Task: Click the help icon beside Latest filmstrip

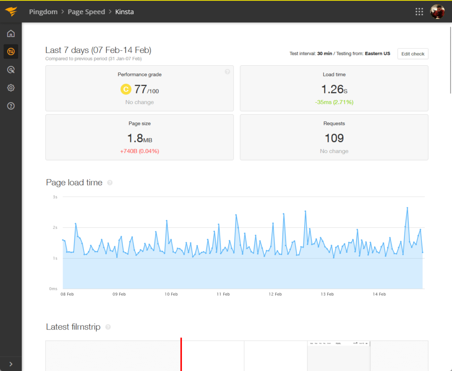Action: (108, 327)
